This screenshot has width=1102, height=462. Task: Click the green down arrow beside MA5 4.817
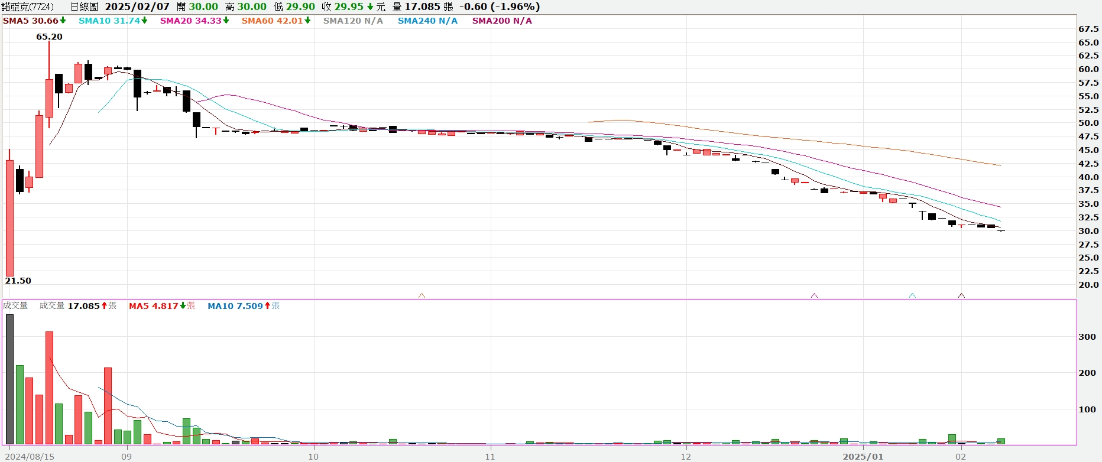click(x=183, y=306)
